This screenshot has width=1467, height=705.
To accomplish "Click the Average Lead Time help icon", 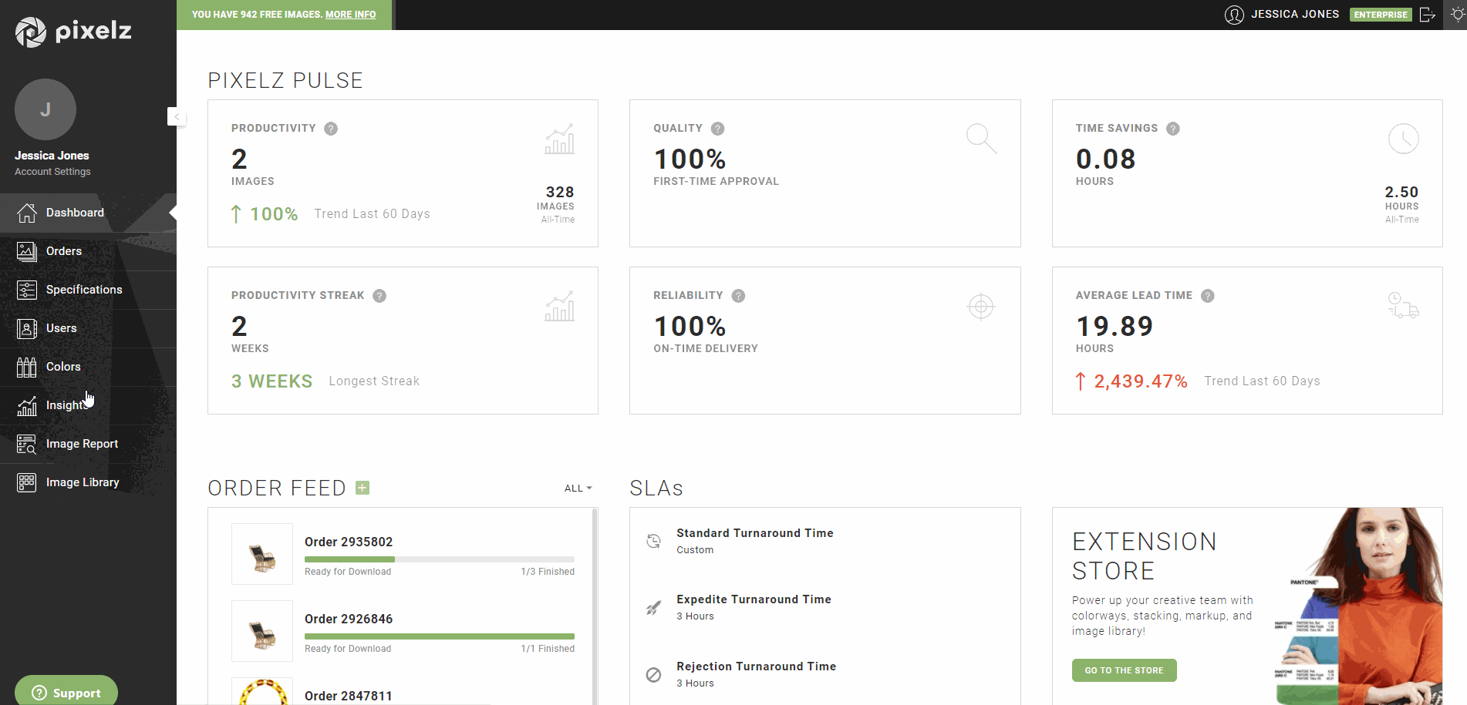I will [x=1208, y=296].
